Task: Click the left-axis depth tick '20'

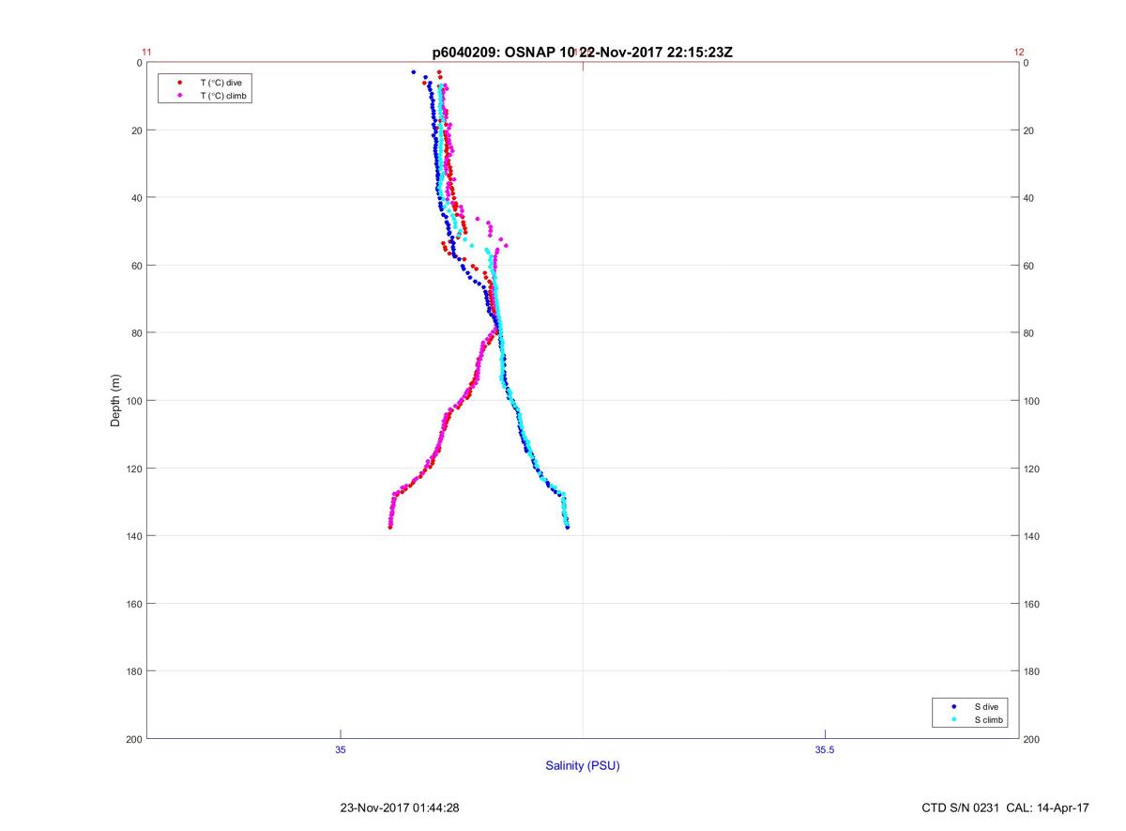Action: tap(137, 131)
